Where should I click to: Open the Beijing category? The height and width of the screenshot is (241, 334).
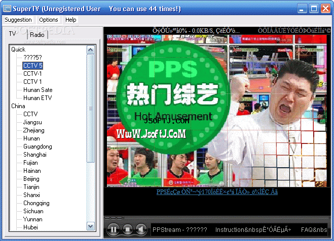(31, 178)
